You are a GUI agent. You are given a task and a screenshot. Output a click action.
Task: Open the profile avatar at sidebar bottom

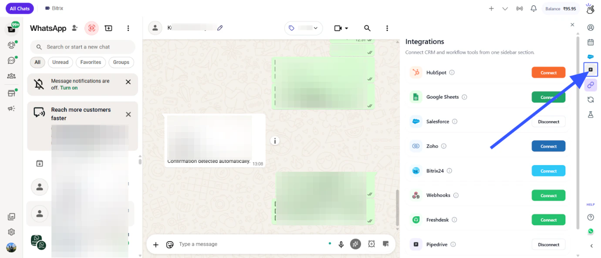coord(11,248)
